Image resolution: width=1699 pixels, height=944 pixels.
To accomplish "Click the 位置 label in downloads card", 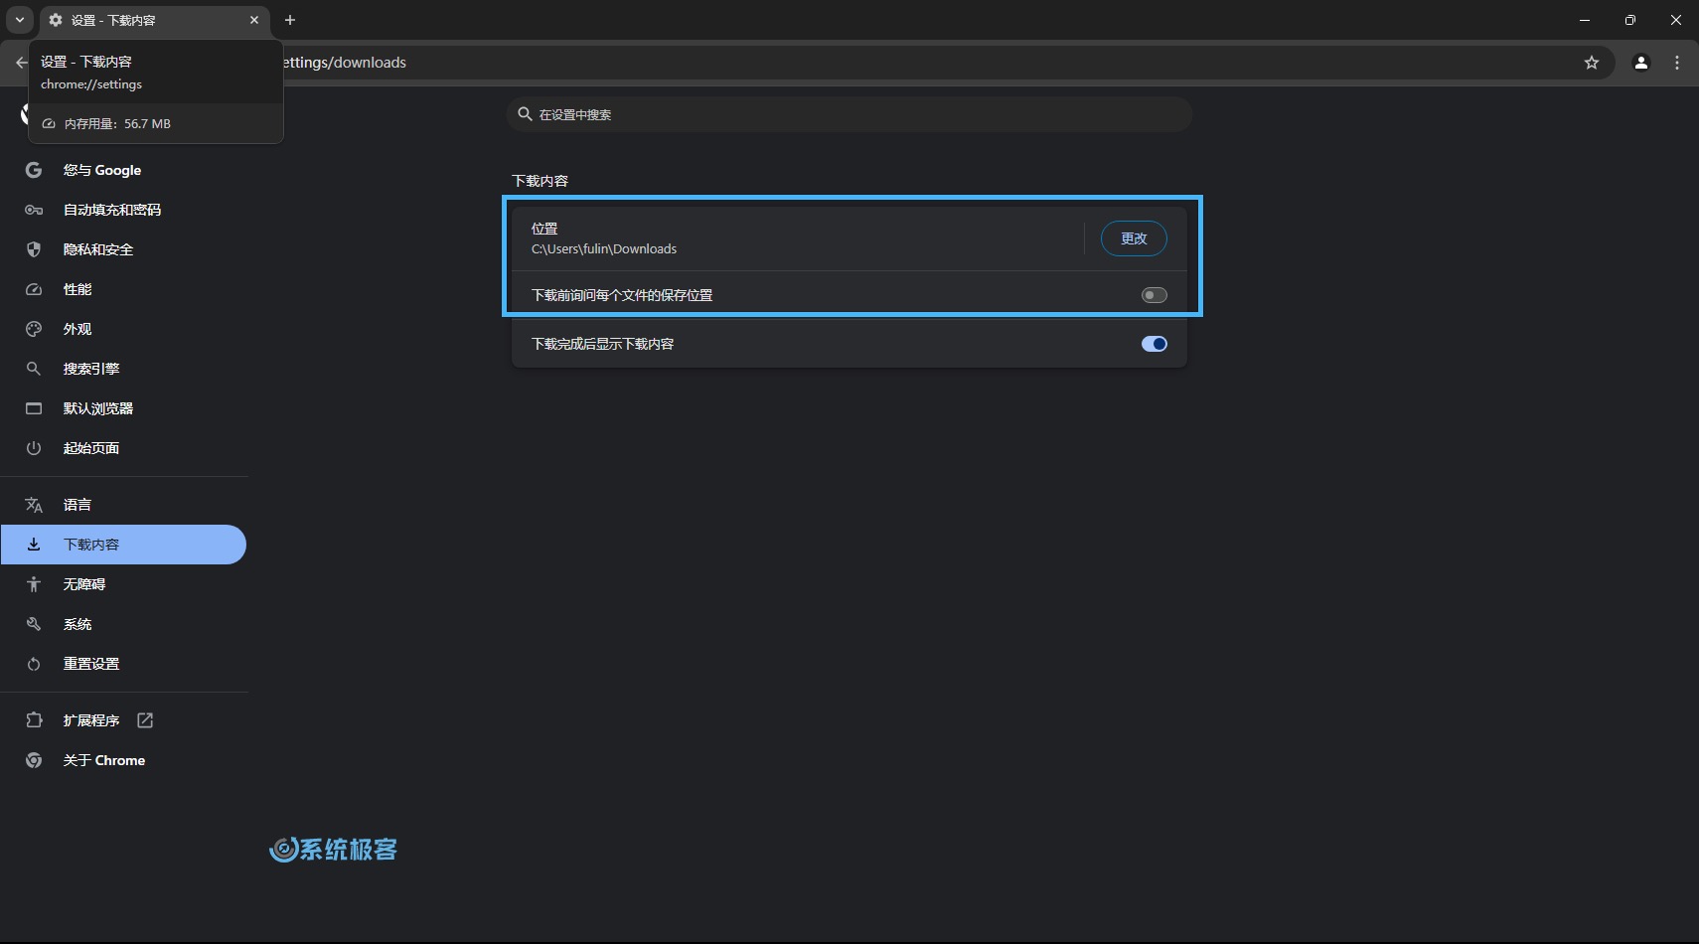I will (x=544, y=229).
